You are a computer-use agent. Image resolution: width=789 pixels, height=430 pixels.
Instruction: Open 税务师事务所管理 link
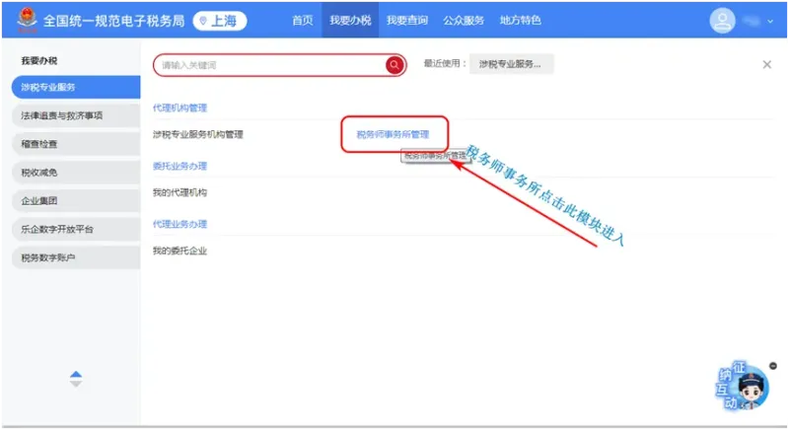[393, 134]
